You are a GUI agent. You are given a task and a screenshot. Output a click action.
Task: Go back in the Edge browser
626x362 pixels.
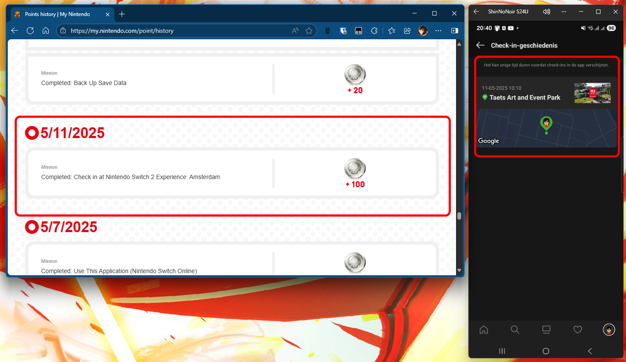14,31
